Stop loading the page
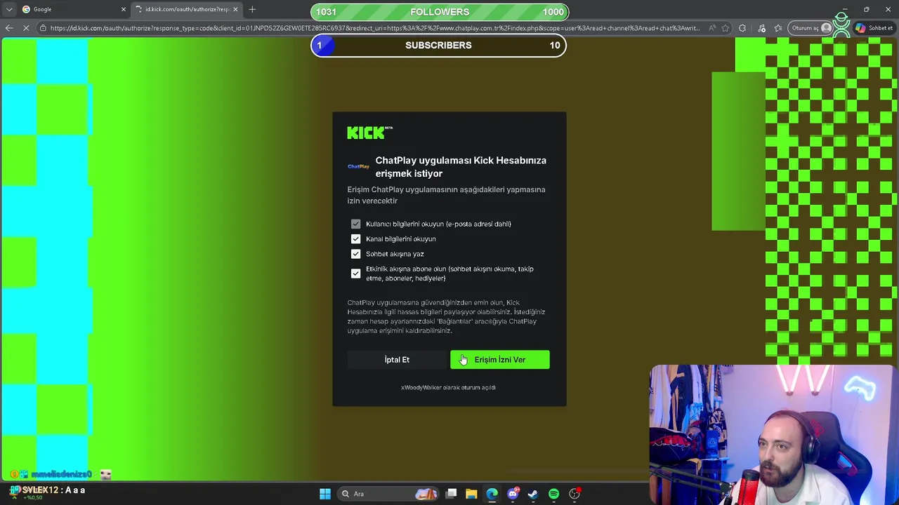 point(25,28)
